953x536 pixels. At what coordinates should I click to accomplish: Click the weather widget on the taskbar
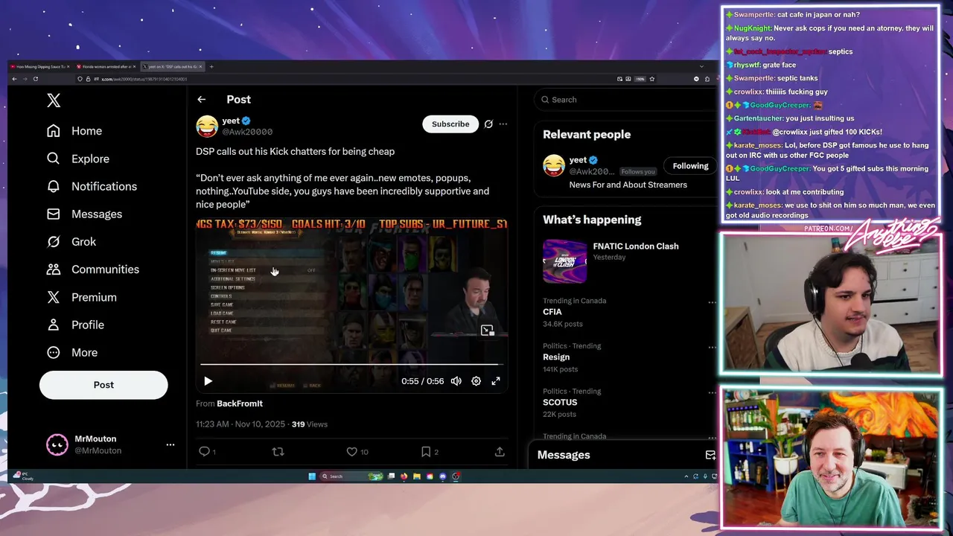(x=22, y=476)
